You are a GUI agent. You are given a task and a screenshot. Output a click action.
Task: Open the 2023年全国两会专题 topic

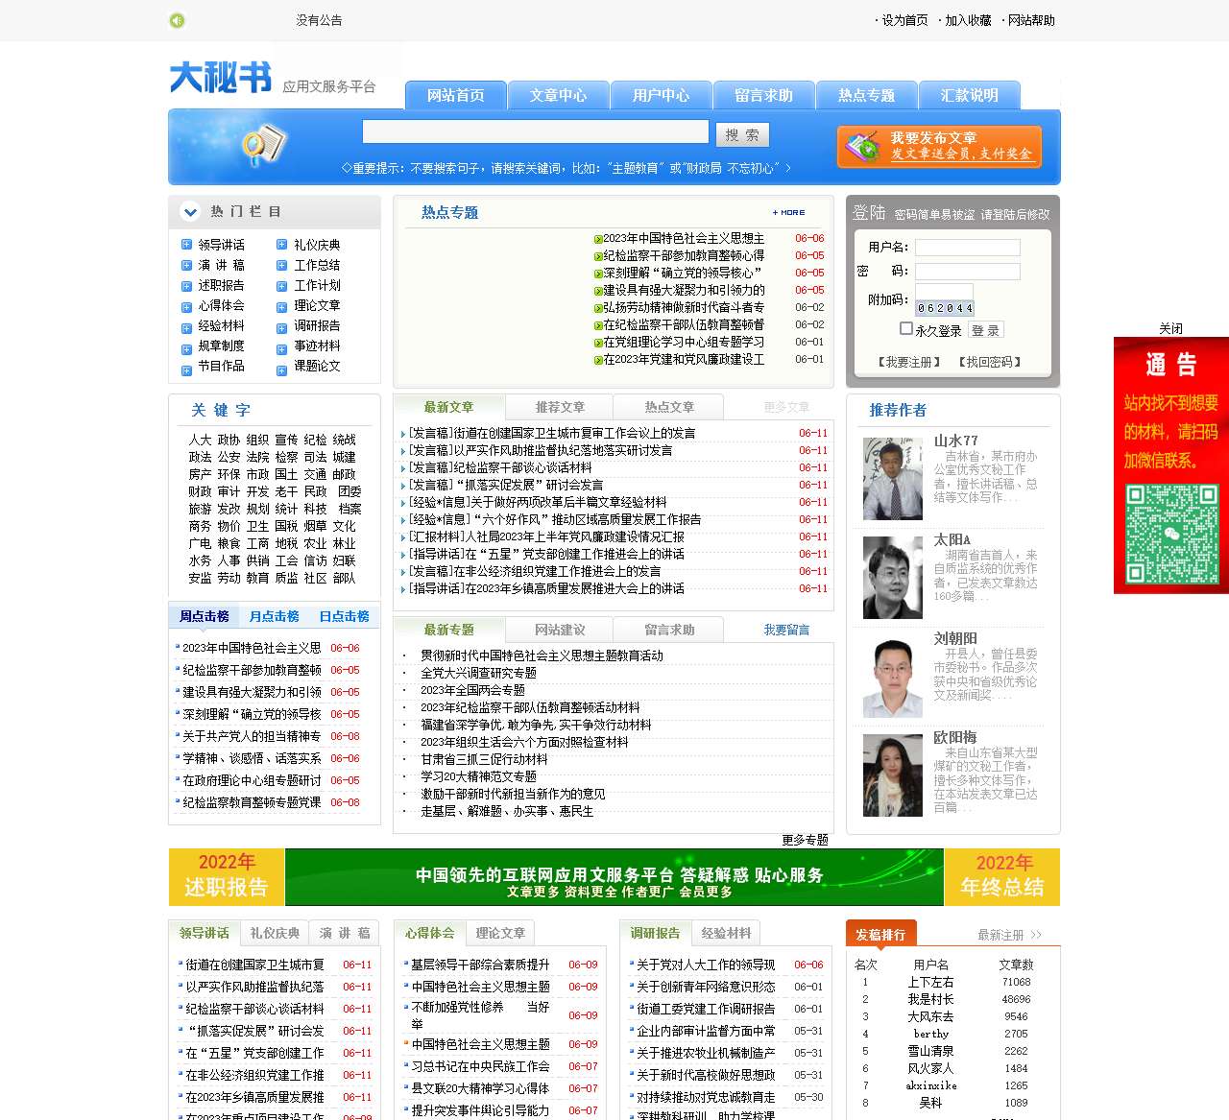[x=472, y=690]
